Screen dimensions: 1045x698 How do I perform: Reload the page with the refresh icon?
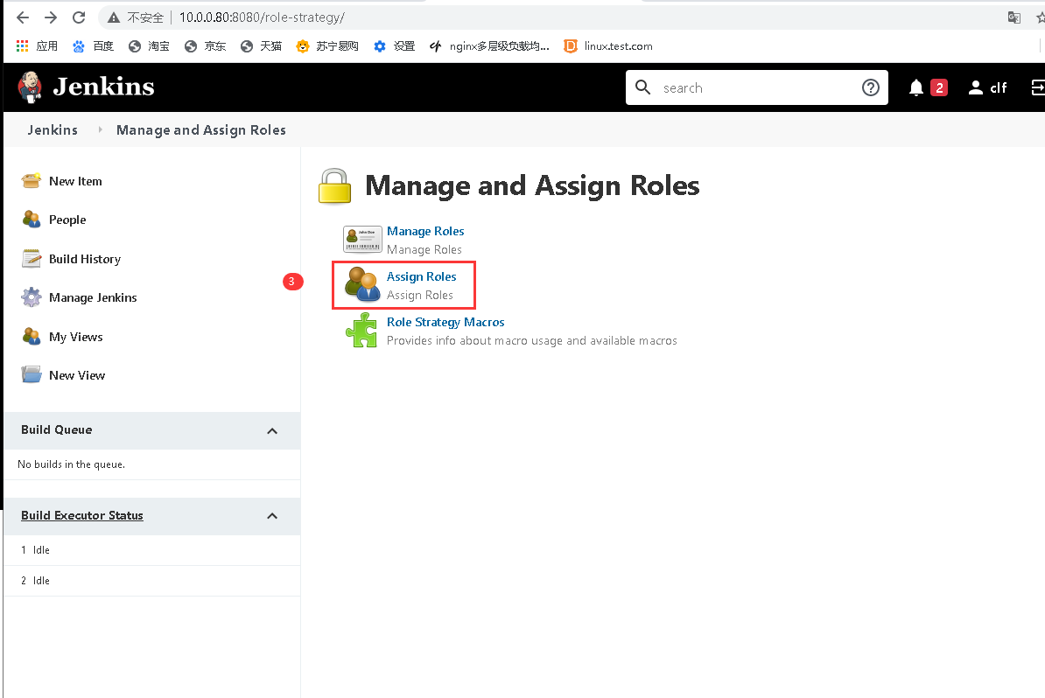[79, 17]
